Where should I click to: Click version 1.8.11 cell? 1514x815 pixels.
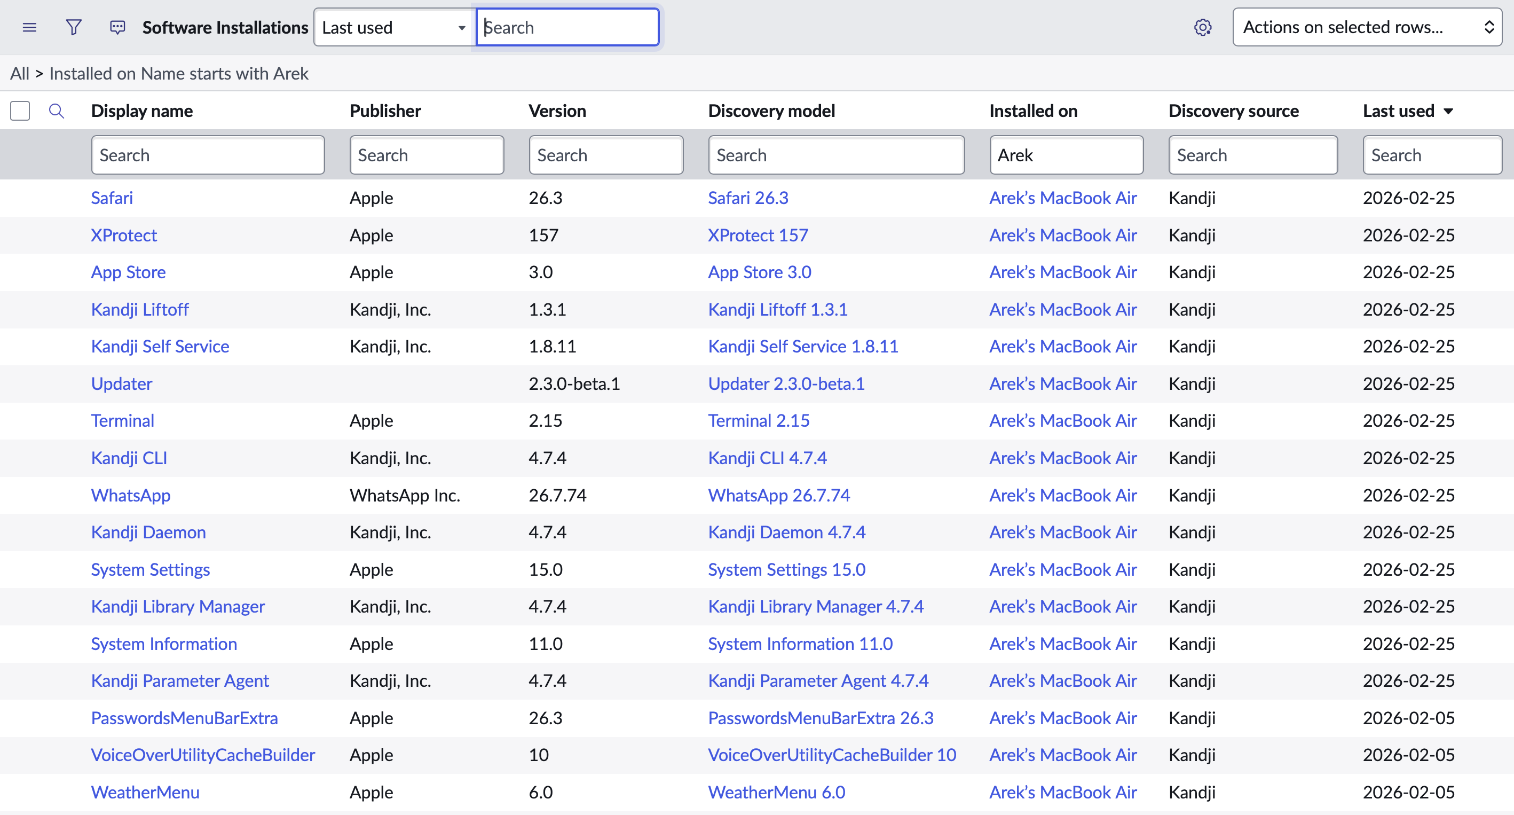[553, 346]
